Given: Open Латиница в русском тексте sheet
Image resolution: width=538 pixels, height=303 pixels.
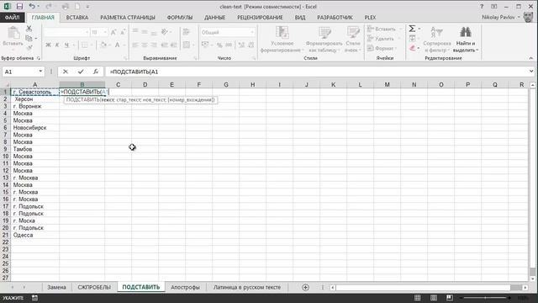Looking at the screenshot, I should pyautogui.click(x=247, y=287).
